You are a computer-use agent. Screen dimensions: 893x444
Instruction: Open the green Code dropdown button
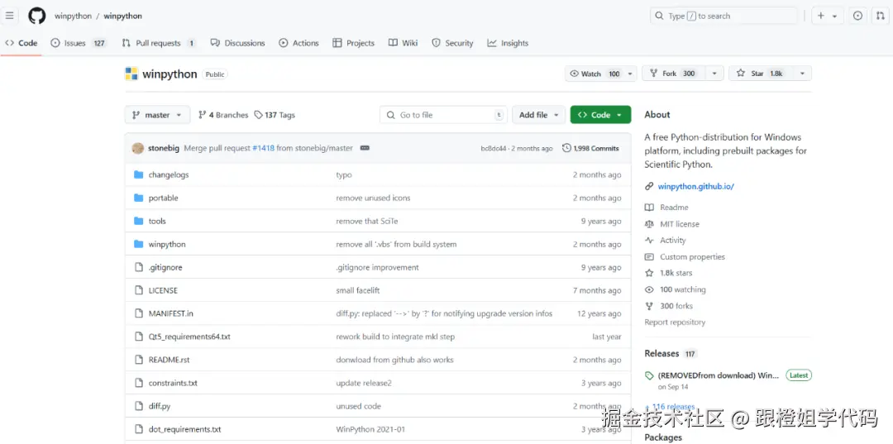600,114
